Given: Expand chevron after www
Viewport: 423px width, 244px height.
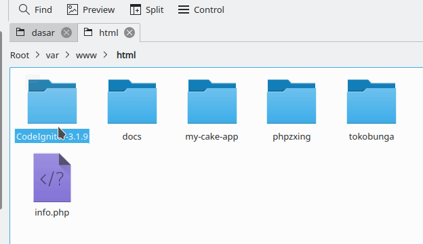Looking at the screenshot, I should tap(106, 56).
